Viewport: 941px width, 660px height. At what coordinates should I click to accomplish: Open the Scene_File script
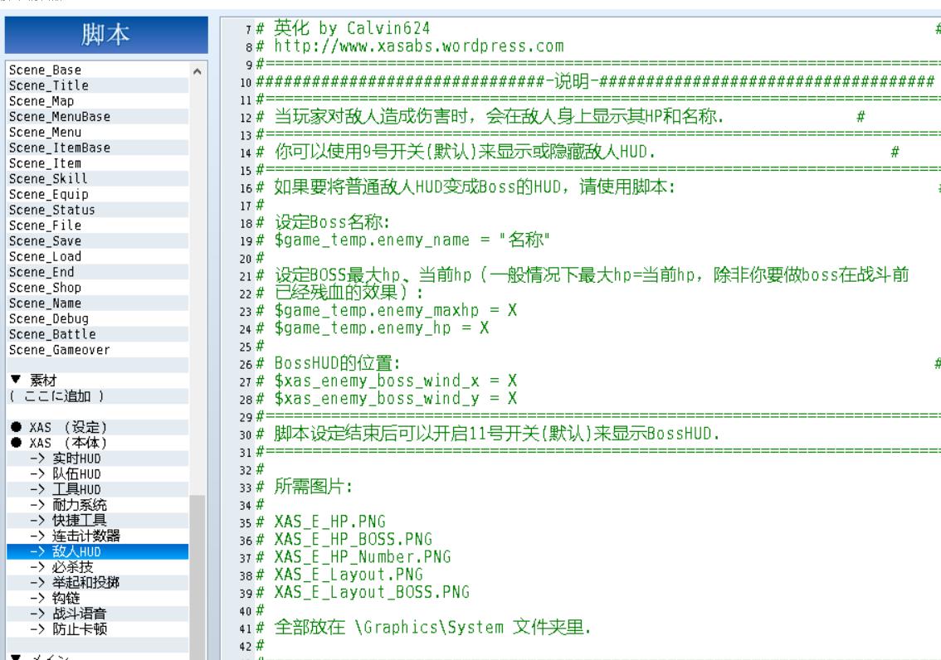[x=97, y=226]
